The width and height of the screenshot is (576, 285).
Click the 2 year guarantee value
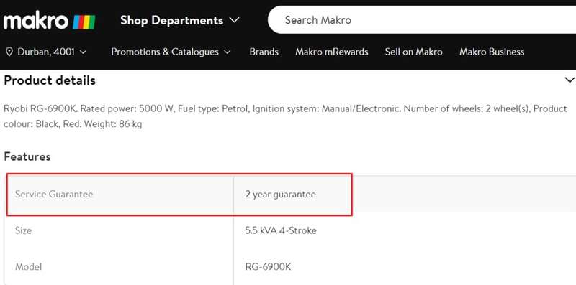(x=280, y=194)
